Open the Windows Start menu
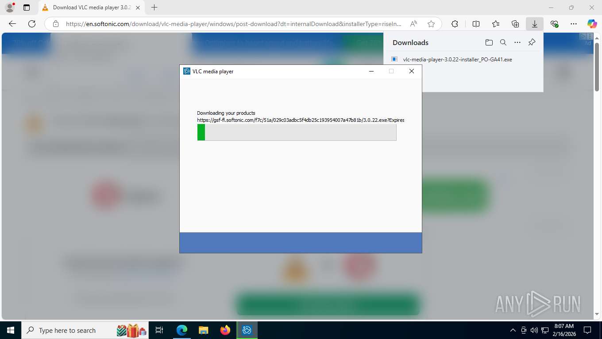The height and width of the screenshot is (339, 602). 10,330
